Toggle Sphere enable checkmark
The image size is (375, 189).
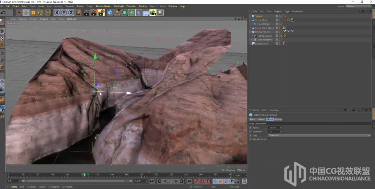coord(281,16)
